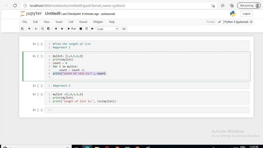Viewport: 263px width, 148px height.
Task: Open browser Collections icon
Action: (232, 6)
